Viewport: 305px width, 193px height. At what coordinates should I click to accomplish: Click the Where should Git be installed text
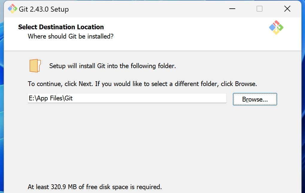coord(71,36)
